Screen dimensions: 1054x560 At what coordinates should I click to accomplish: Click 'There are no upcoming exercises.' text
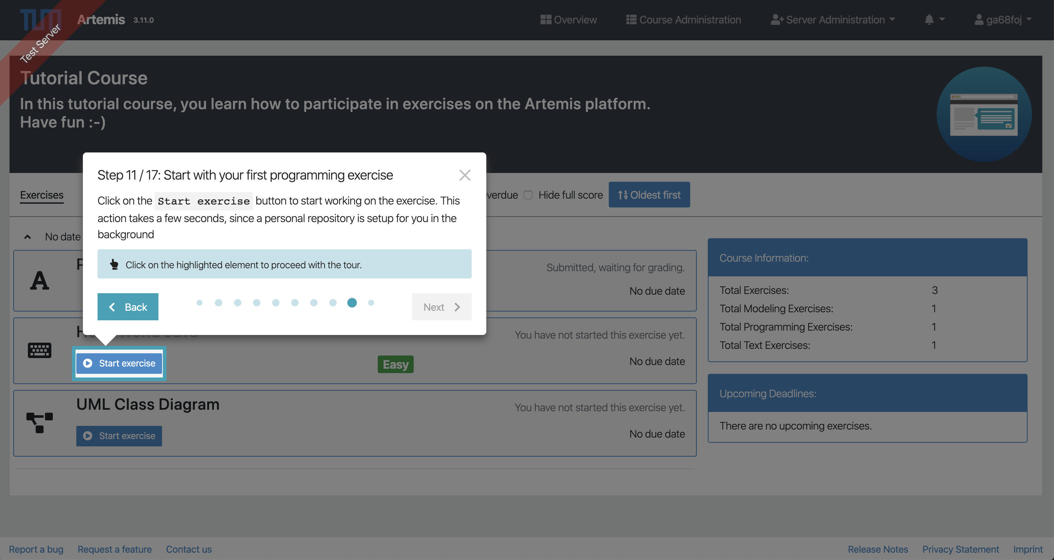(x=795, y=425)
